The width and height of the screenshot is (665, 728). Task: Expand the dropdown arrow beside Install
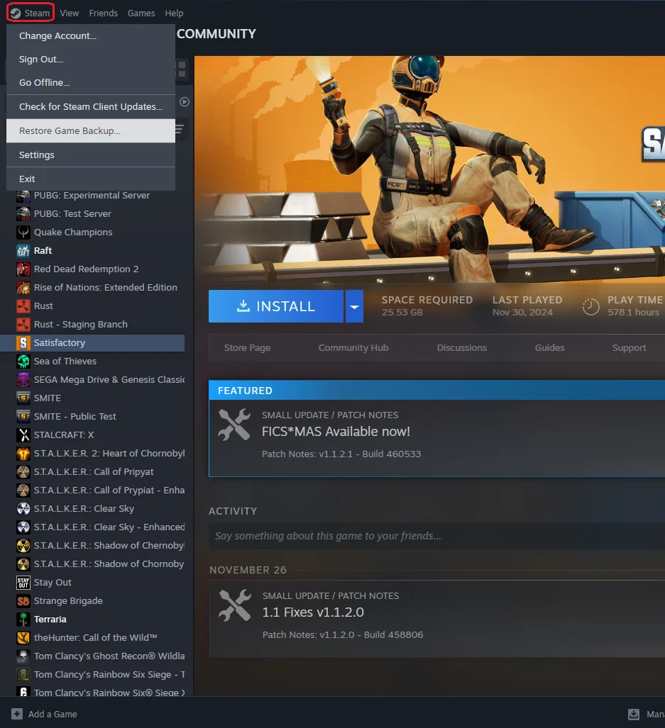coord(354,306)
